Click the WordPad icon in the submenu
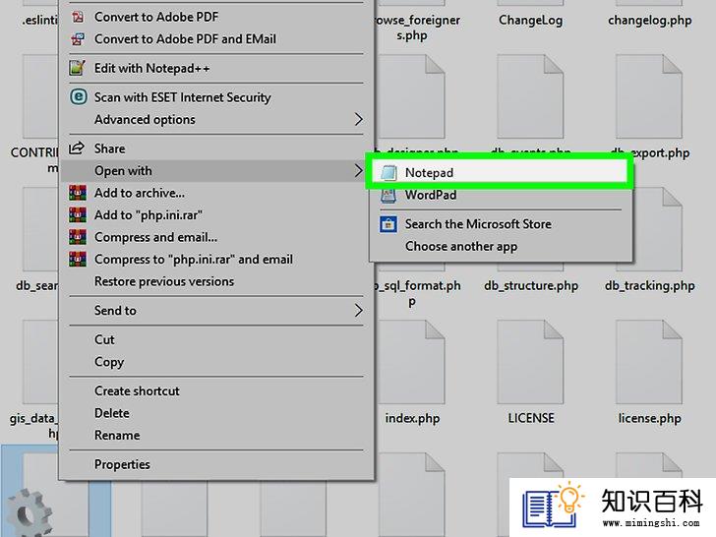The width and height of the screenshot is (716, 537). pos(388,195)
